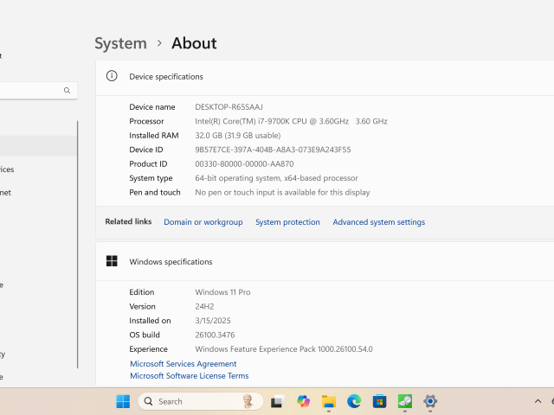Click the search highlight image in taskbar search
This screenshot has height=415, width=554.
[248, 401]
